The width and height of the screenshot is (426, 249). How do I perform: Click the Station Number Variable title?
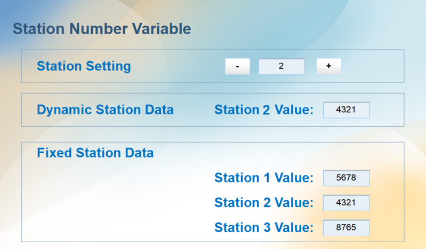pos(102,29)
